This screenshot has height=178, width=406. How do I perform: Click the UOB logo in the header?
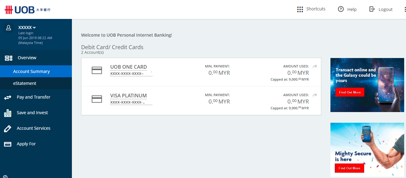pos(28,9)
